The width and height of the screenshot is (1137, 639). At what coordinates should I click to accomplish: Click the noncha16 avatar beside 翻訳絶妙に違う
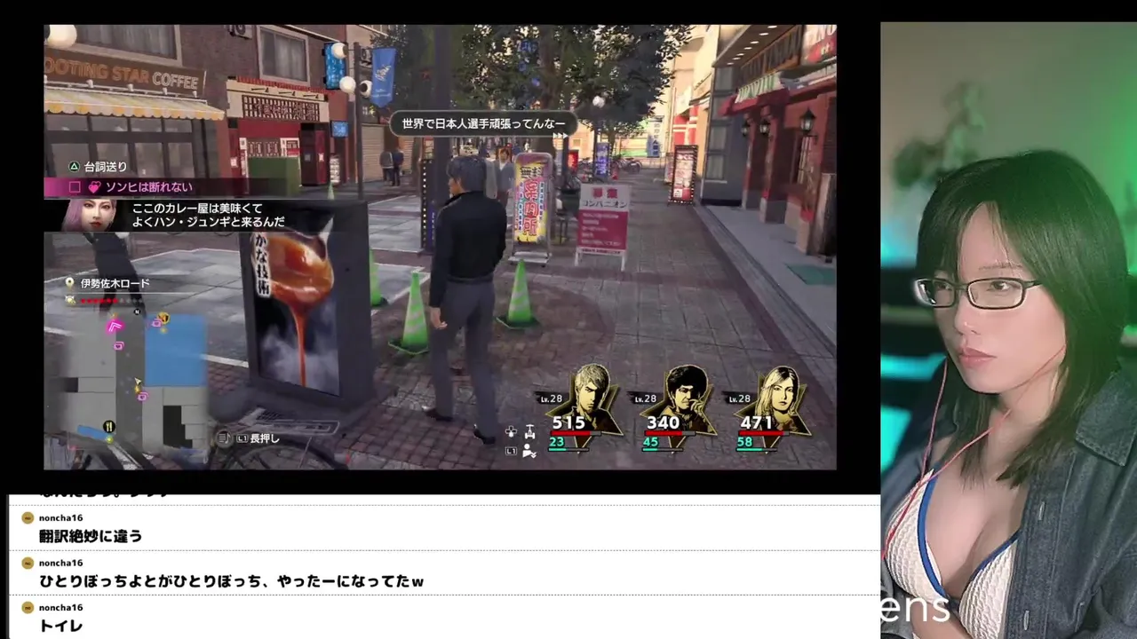point(28,517)
